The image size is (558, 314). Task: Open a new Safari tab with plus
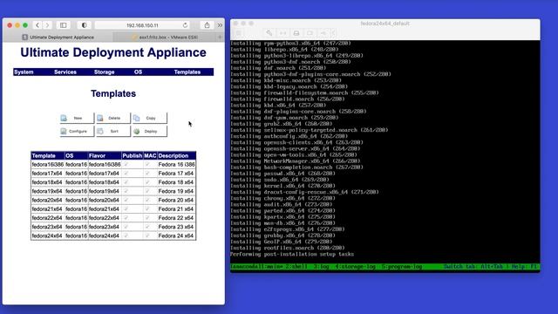(x=220, y=37)
